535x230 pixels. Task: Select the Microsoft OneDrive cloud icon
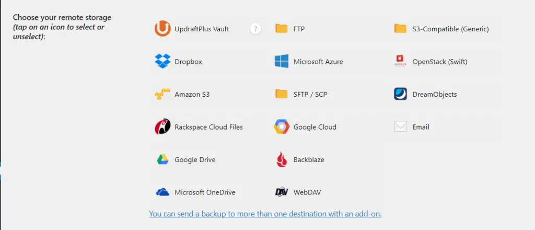coord(162,192)
